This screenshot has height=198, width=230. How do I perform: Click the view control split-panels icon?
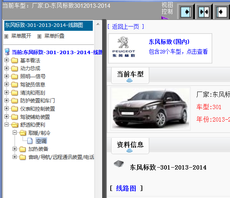point(204,12)
